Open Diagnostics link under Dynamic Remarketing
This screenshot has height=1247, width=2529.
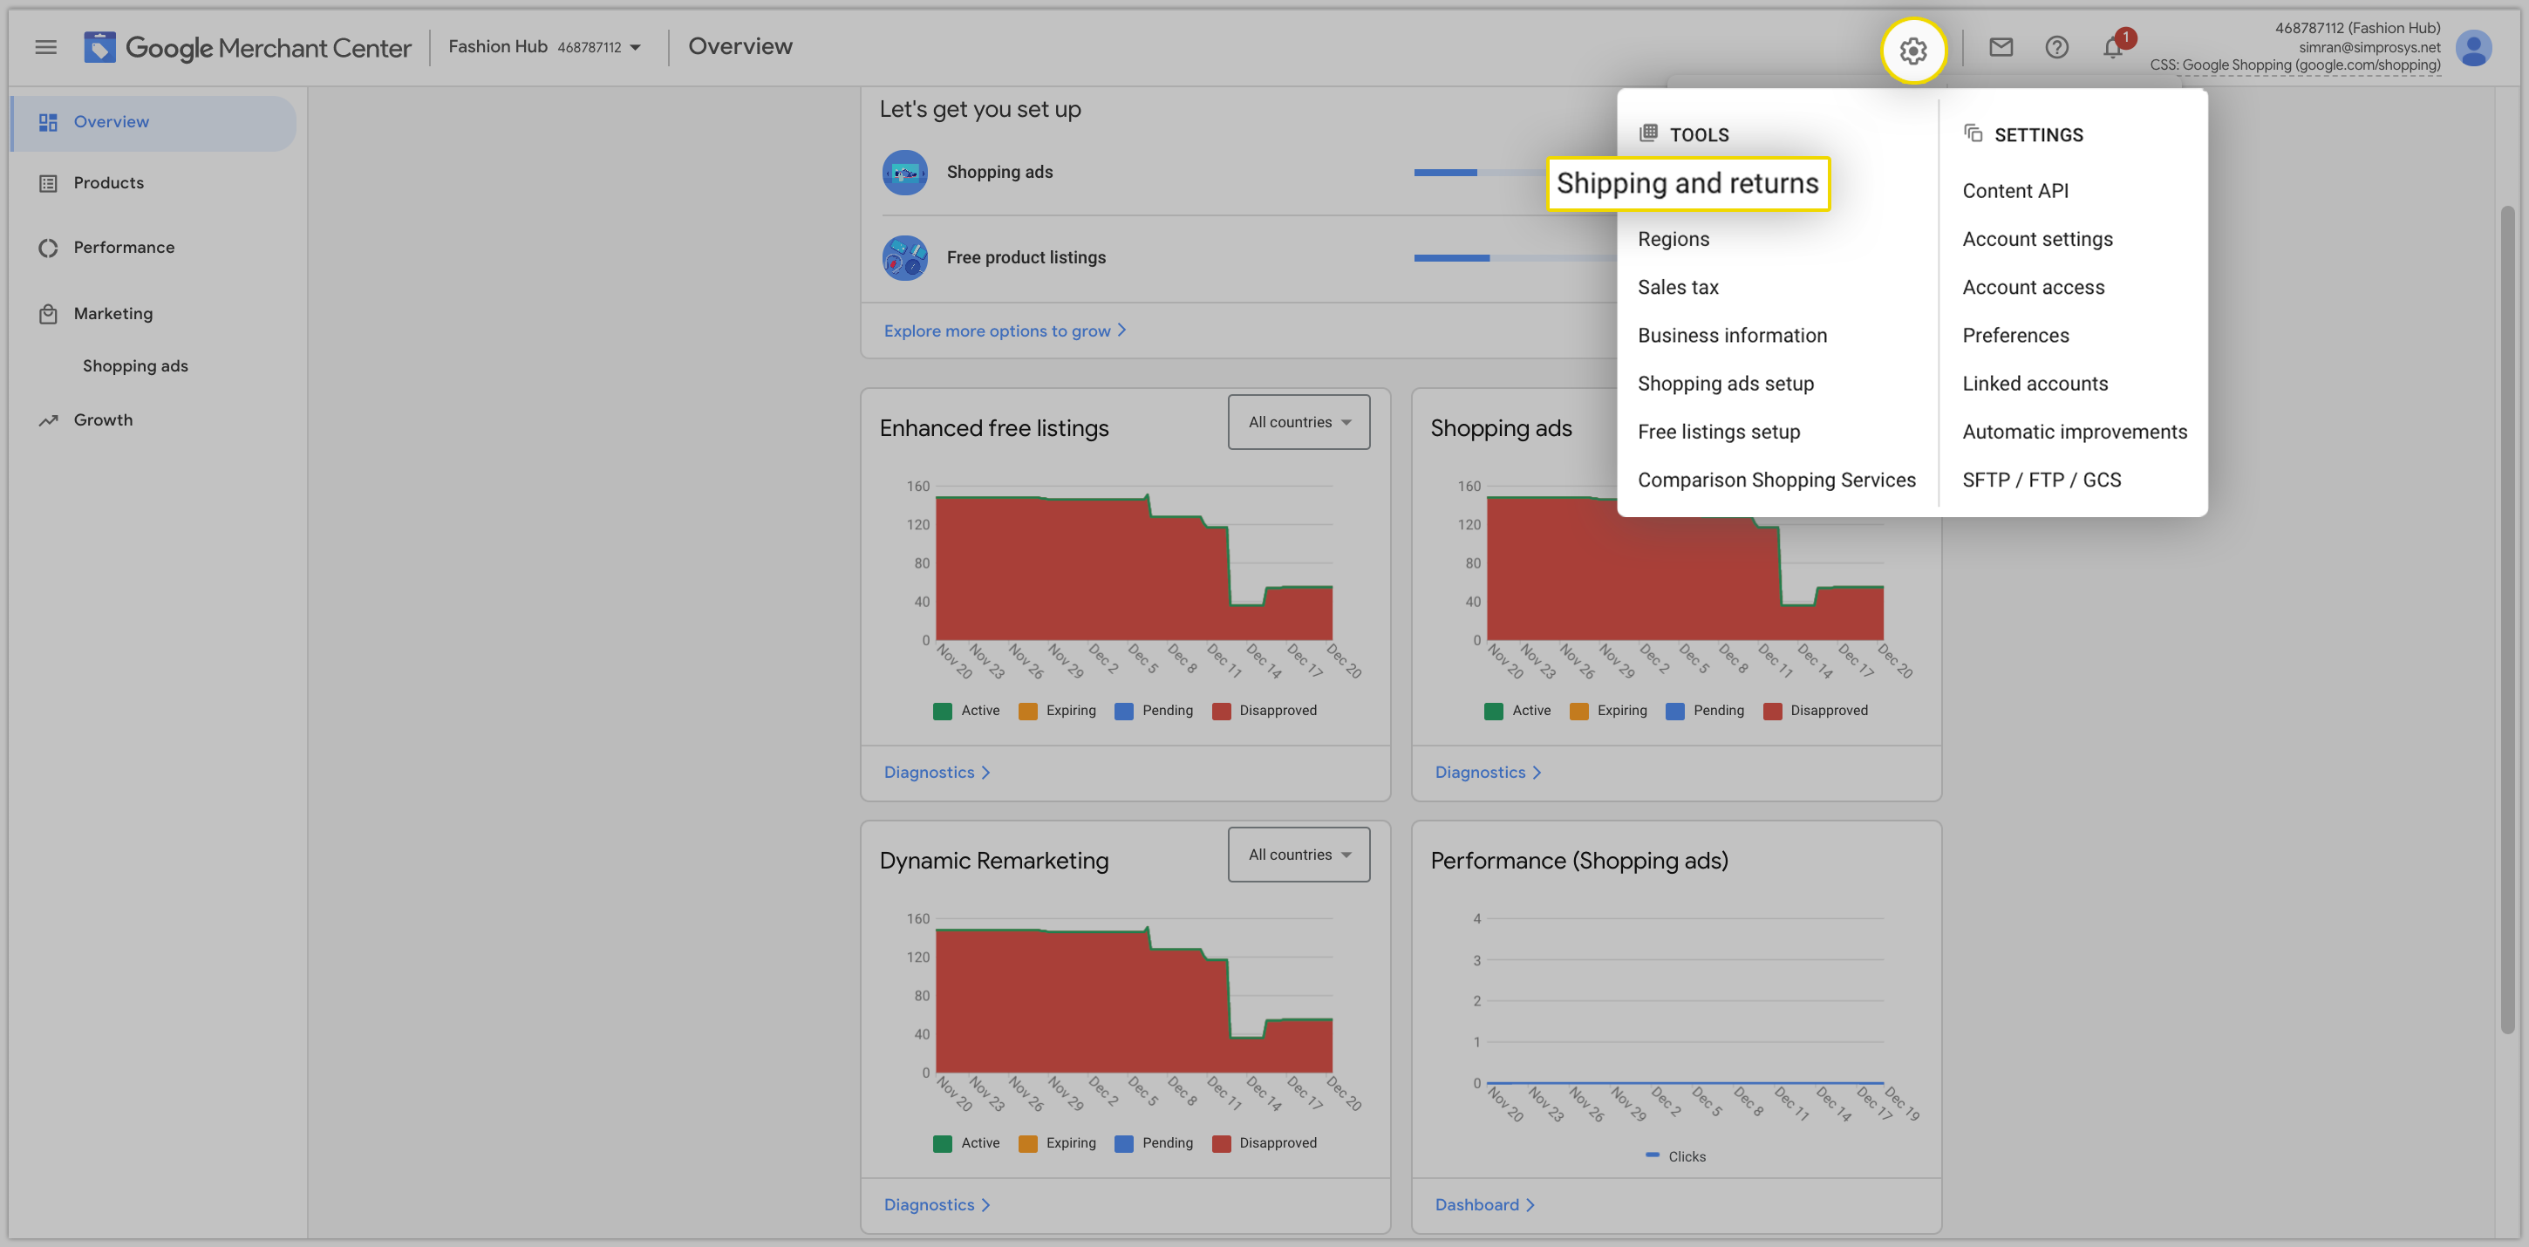pos(937,1205)
